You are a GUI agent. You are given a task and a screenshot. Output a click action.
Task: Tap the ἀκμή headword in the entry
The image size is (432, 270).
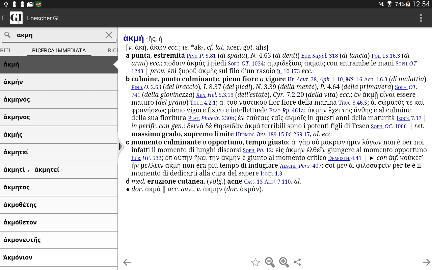134,38
